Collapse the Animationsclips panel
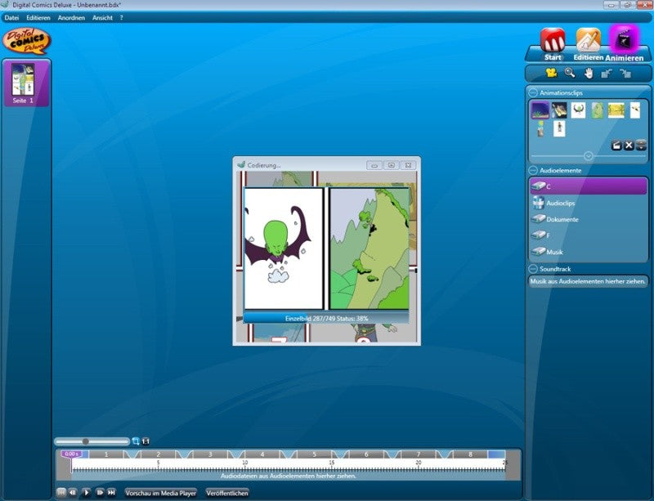The image size is (654, 501). click(x=533, y=92)
